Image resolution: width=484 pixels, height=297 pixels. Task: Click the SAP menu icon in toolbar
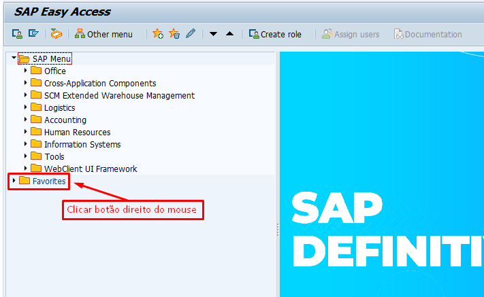(33, 34)
